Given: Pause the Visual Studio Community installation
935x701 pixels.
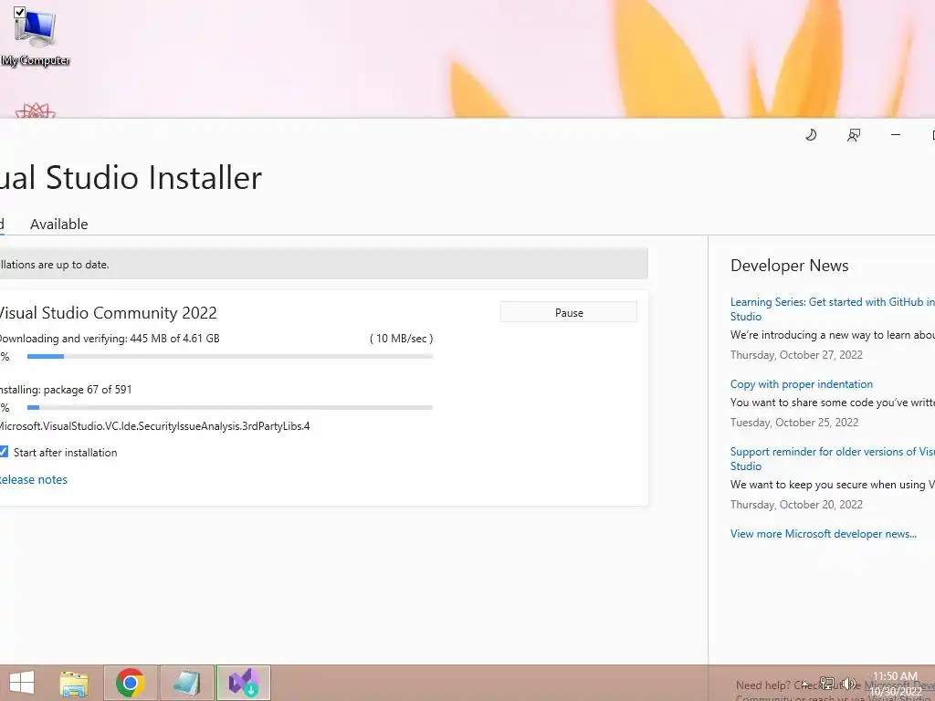Looking at the screenshot, I should click(569, 312).
